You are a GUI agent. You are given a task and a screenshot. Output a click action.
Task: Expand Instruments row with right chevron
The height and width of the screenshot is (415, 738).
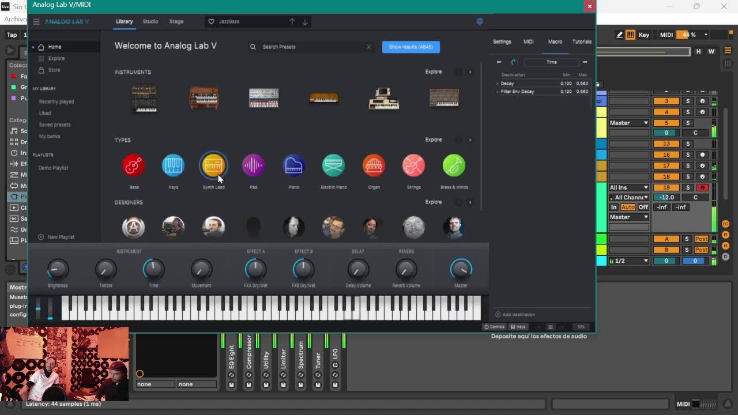470,72
